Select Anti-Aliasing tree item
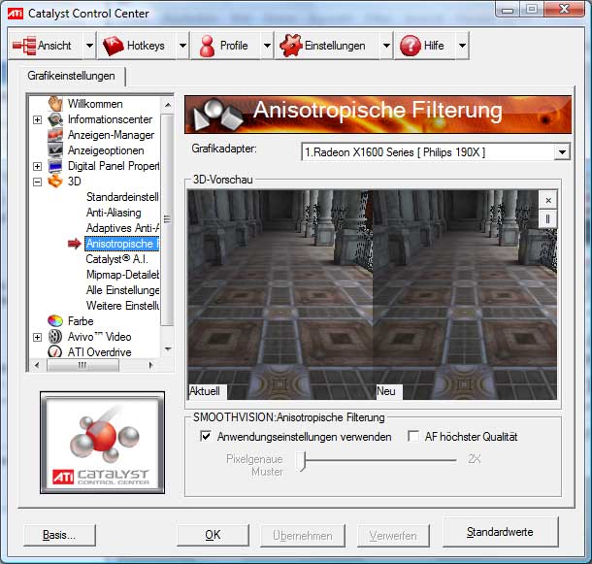The height and width of the screenshot is (564, 592). click(x=114, y=213)
